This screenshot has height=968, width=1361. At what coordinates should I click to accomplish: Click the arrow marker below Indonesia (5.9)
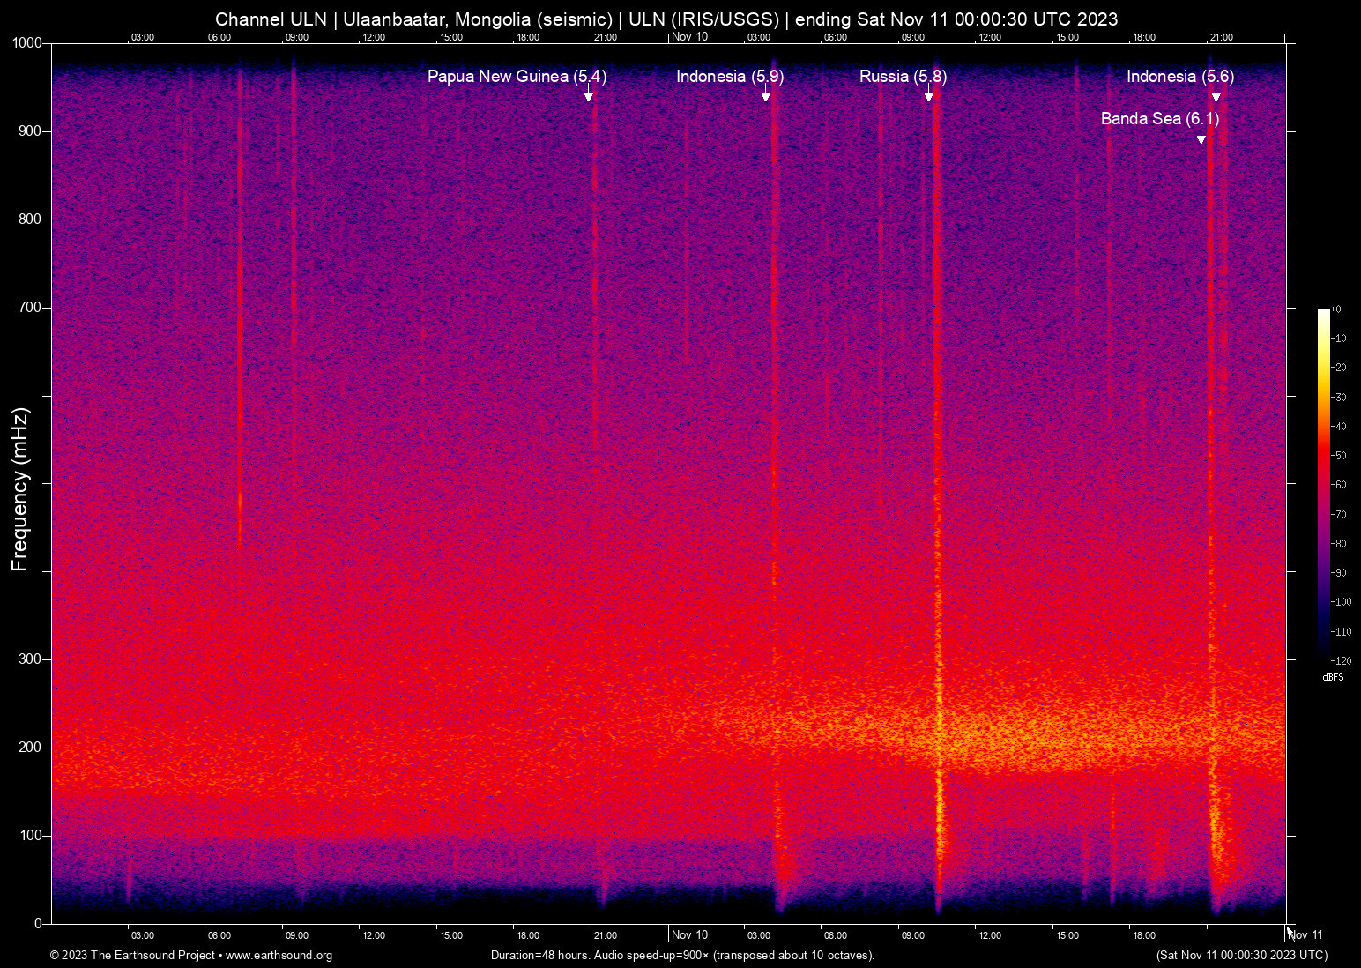point(766,95)
